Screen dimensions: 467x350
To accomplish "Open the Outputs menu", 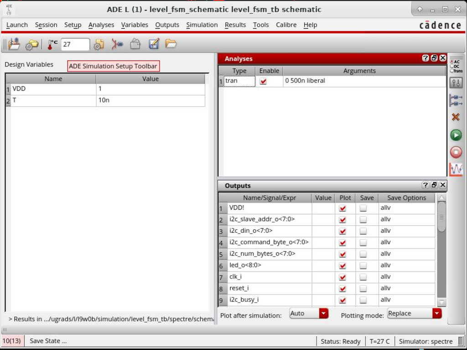I will tap(167, 25).
